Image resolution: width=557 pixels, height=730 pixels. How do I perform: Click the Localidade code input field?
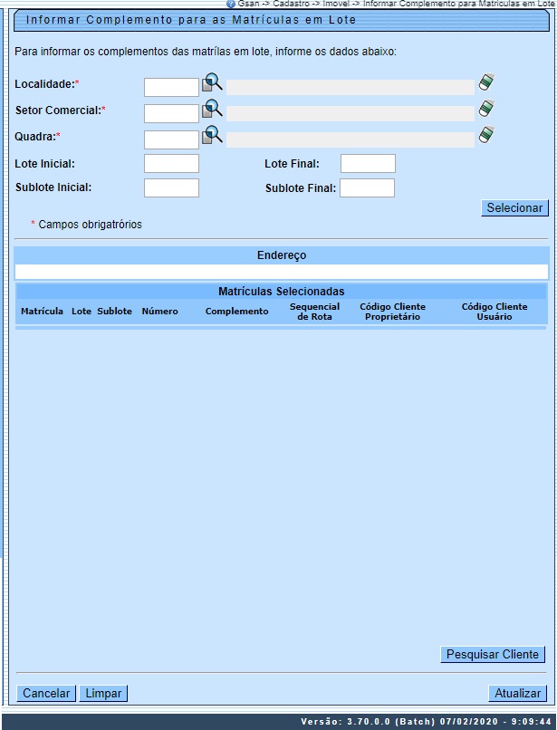[x=171, y=87]
